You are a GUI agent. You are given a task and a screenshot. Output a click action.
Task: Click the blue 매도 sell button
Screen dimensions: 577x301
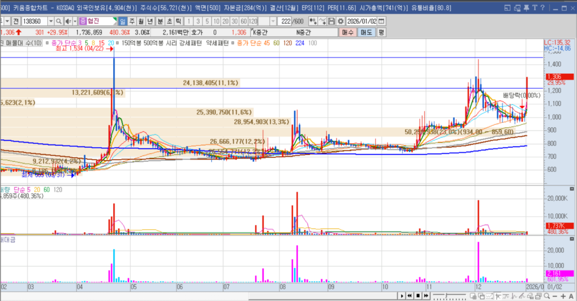click(366, 33)
